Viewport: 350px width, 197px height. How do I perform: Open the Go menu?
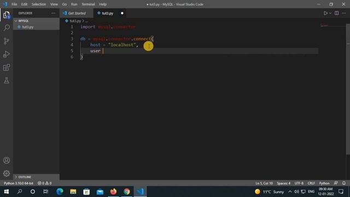[65, 4]
